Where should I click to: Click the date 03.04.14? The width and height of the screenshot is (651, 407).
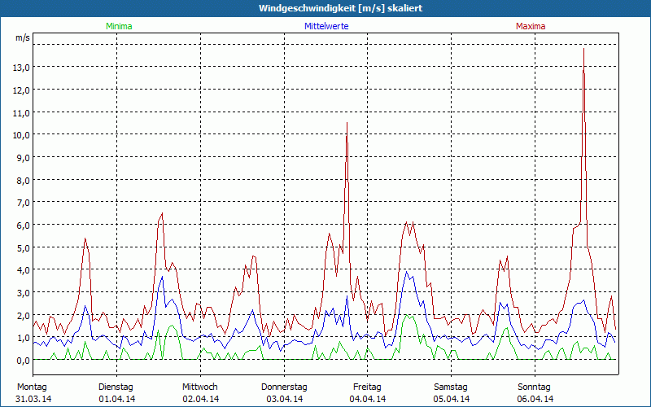click(285, 399)
